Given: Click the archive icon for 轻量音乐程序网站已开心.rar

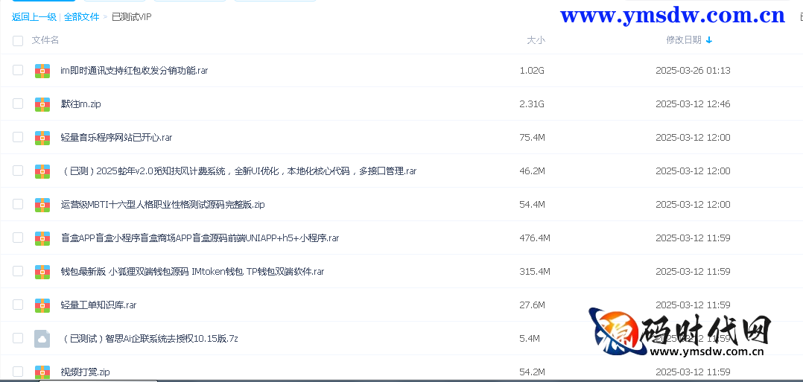Looking at the screenshot, I should (x=42, y=138).
